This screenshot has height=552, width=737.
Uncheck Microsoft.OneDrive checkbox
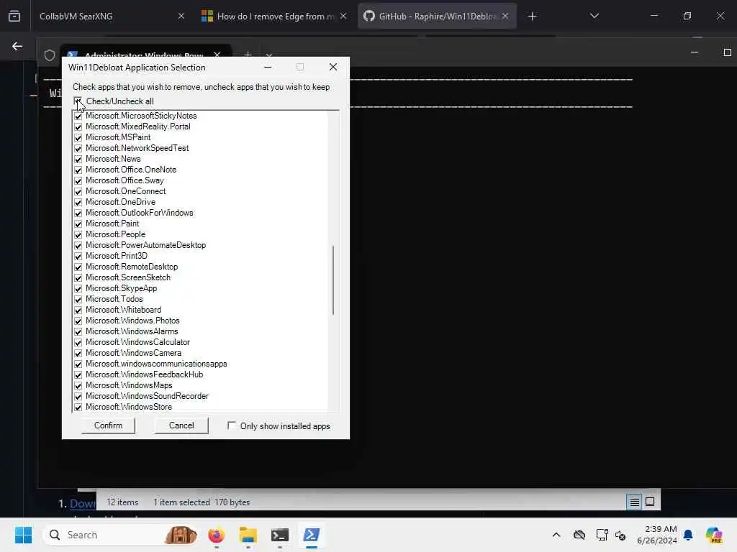tap(78, 202)
